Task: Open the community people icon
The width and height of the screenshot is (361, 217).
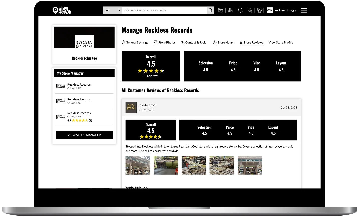Action: coord(259,10)
